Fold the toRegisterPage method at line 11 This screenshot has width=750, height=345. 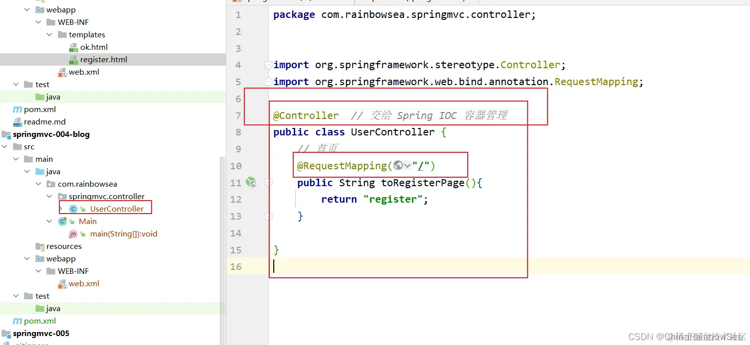pyautogui.click(x=268, y=183)
